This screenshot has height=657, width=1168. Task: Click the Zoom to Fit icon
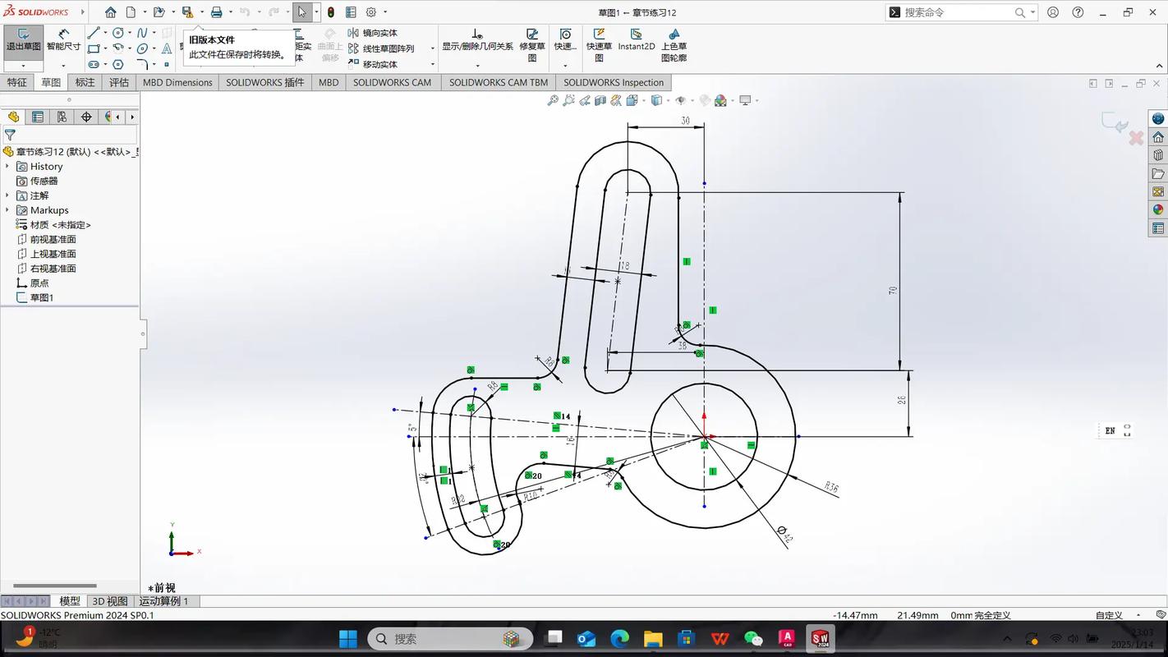coord(553,100)
